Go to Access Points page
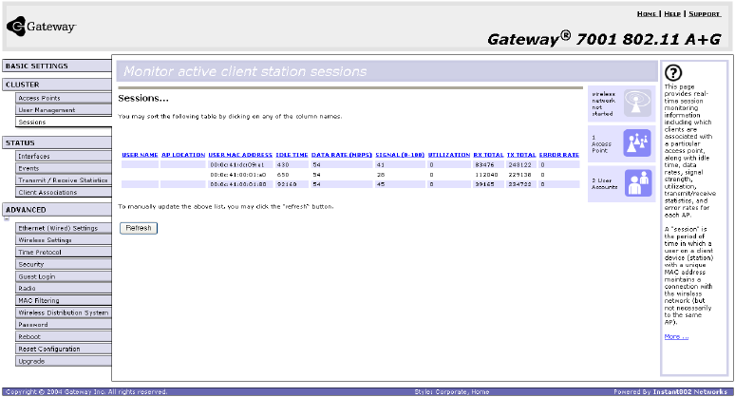This screenshot has width=735, height=397. [64, 98]
